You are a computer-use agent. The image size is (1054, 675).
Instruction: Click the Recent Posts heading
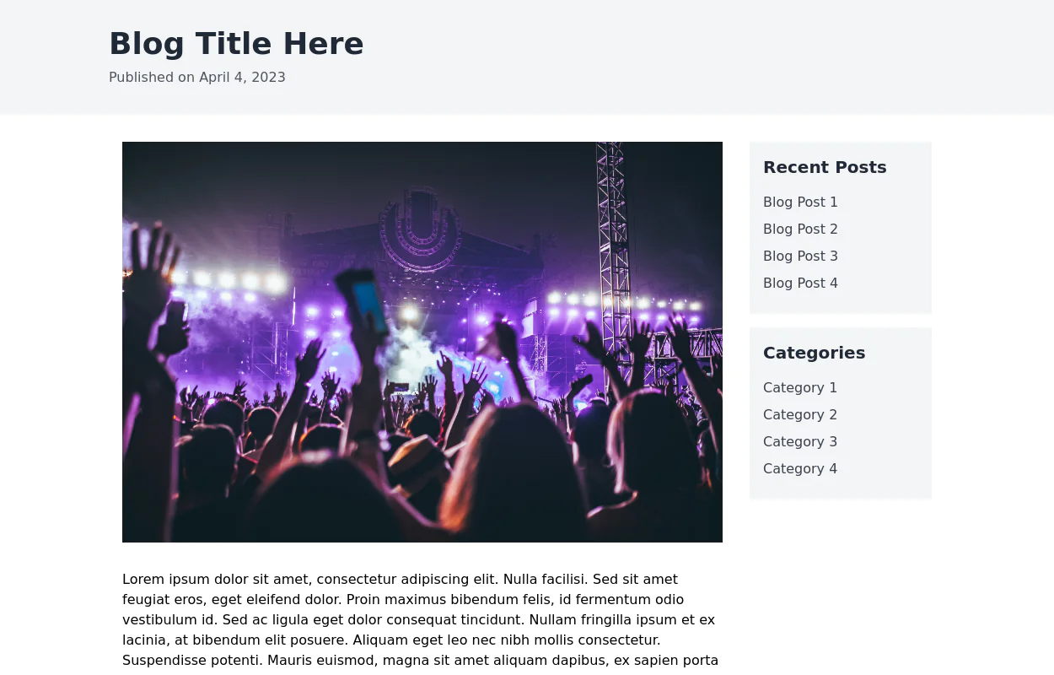[824, 167]
